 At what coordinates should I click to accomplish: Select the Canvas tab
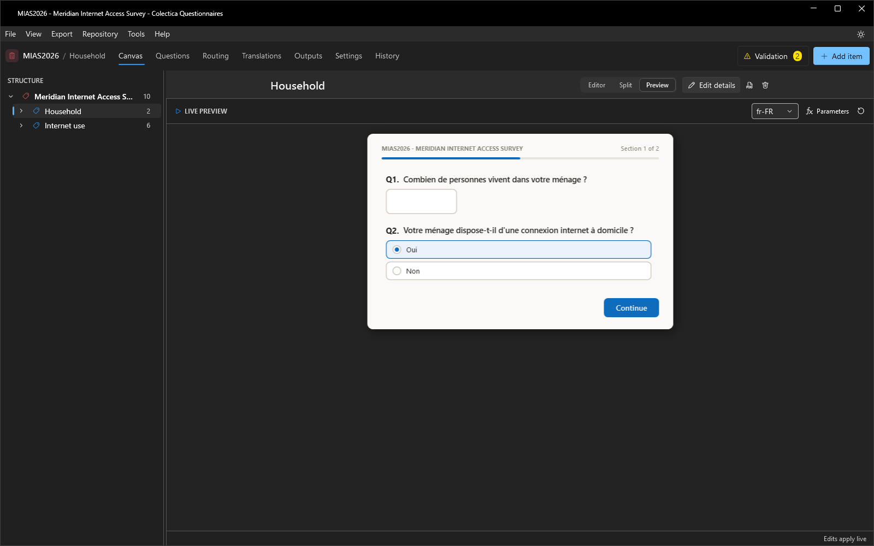(x=131, y=56)
